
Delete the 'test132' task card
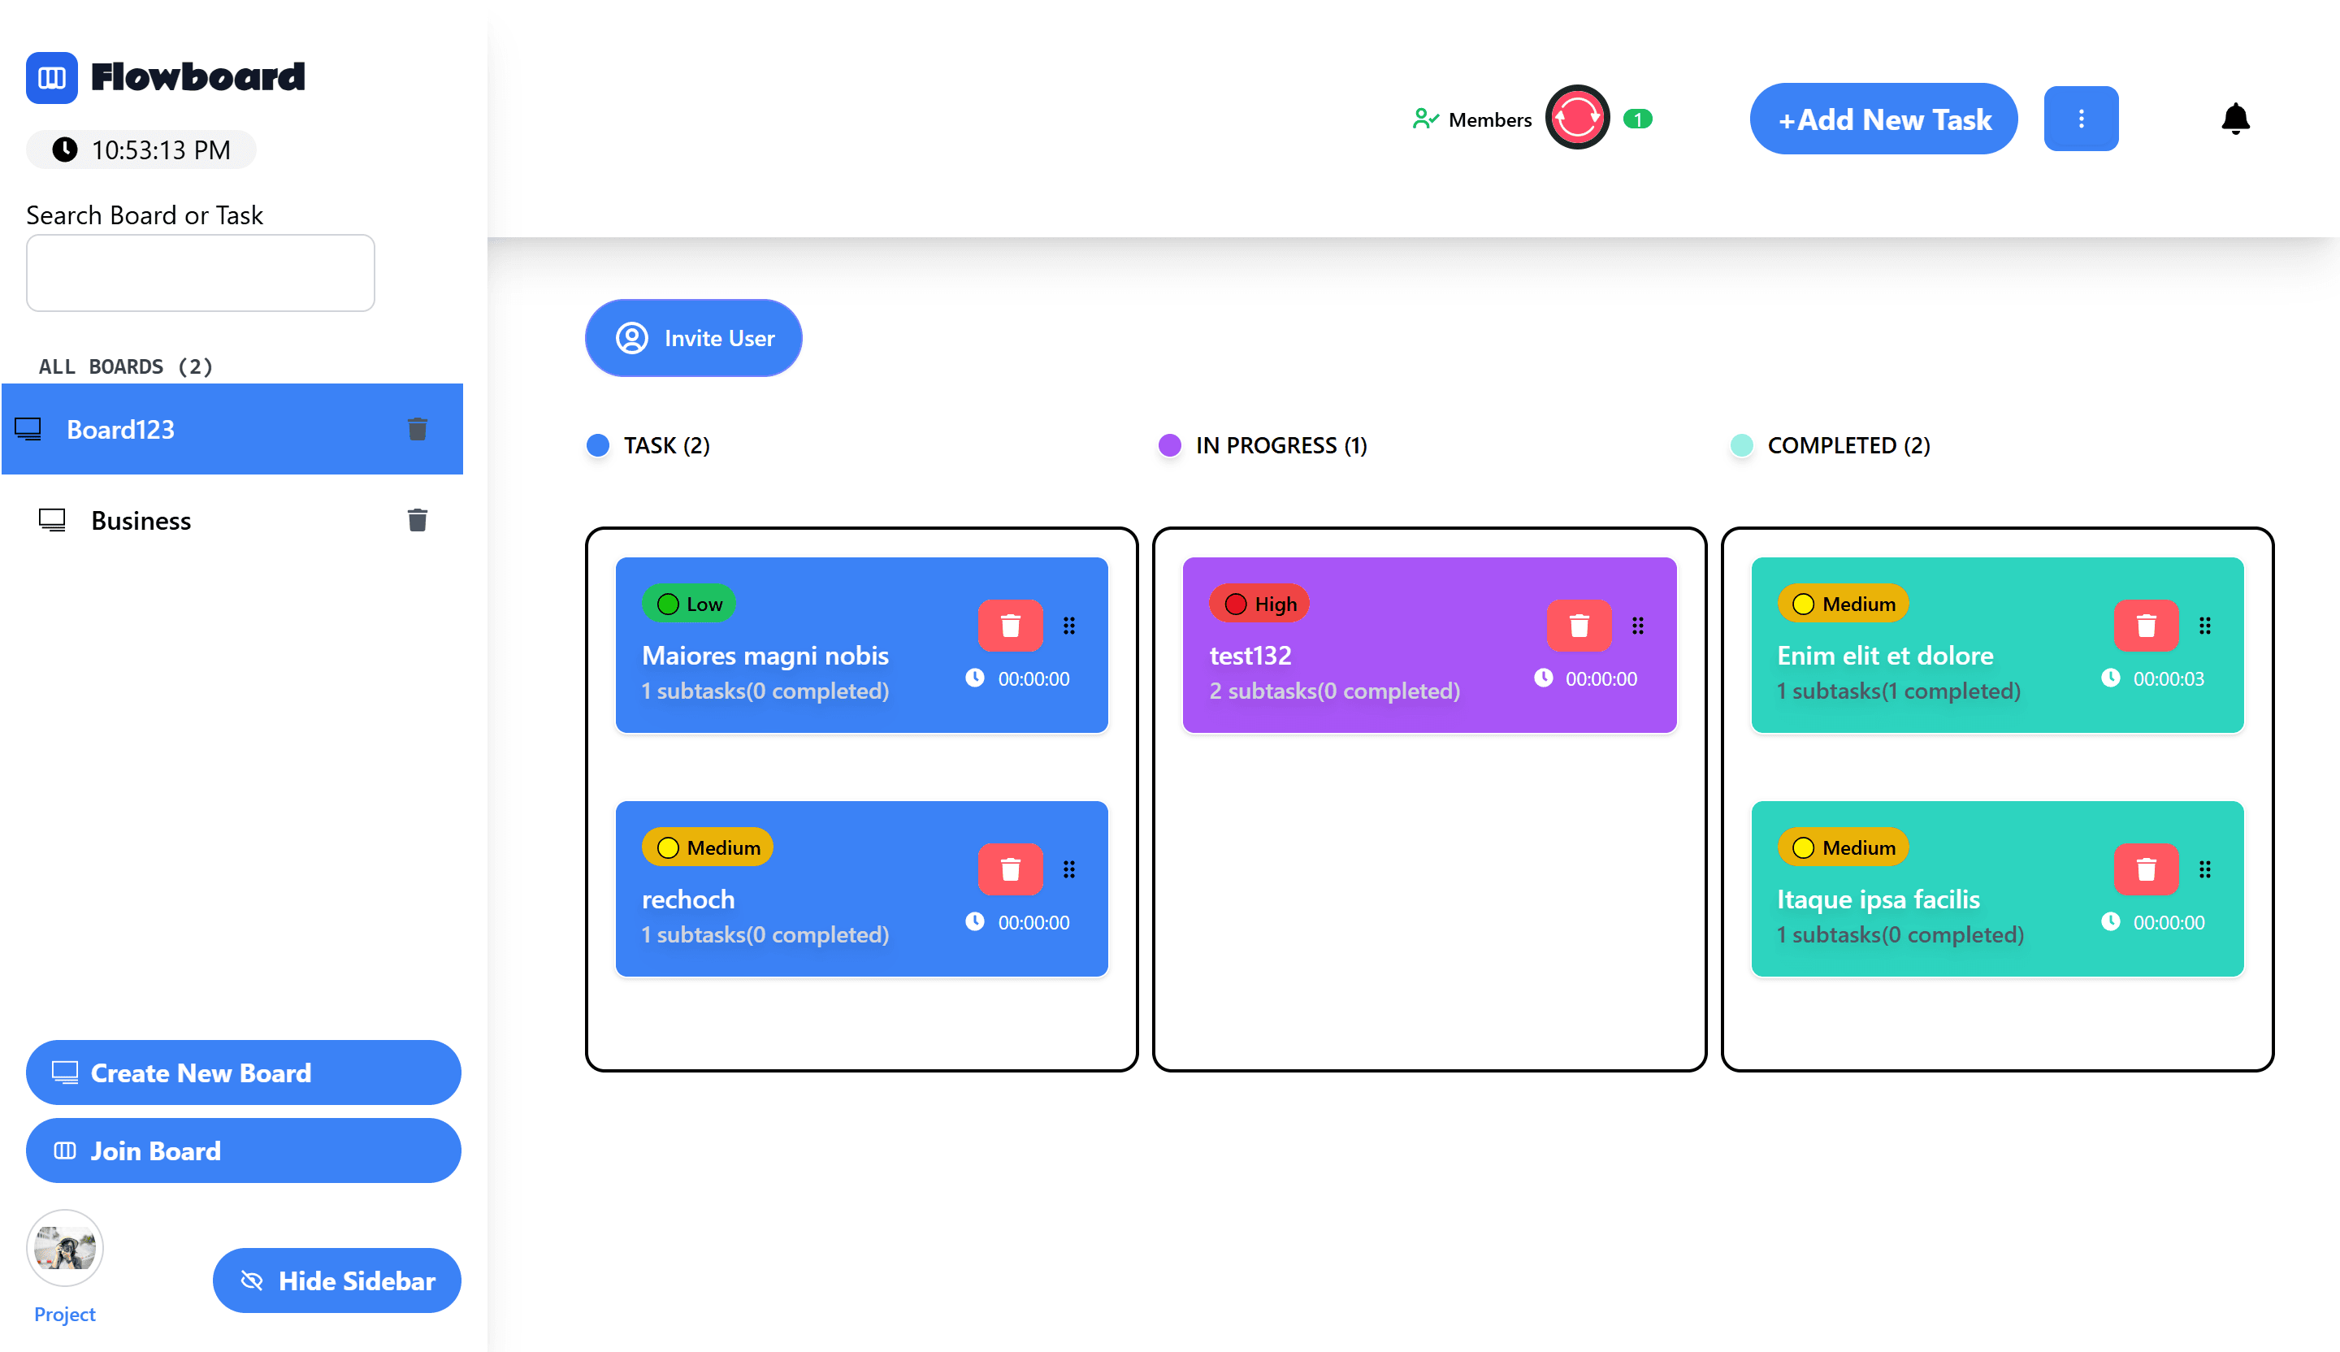[1578, 626]
